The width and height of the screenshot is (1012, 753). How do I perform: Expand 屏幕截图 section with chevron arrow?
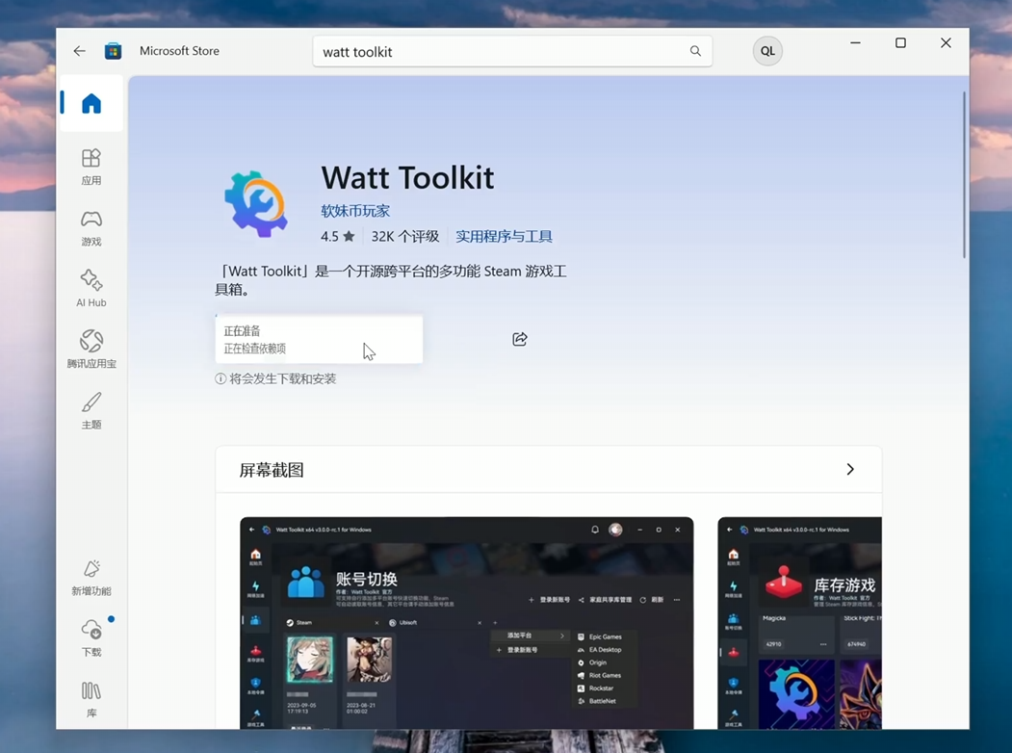pyautogui.click(x=849, y=469)
